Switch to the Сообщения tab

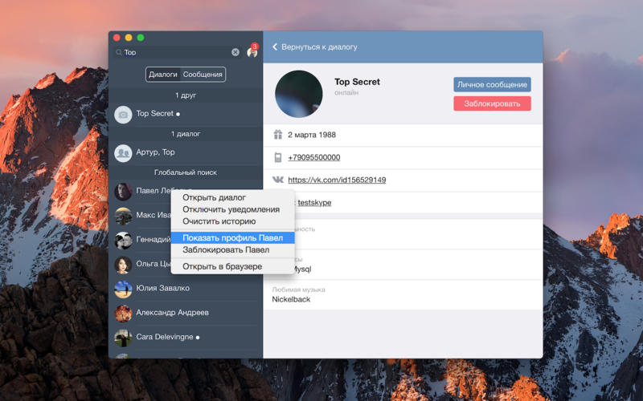(x=203, y=75)
